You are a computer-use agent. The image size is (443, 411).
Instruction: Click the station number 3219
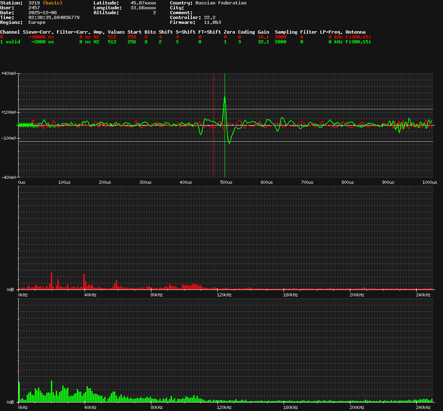tap(34, 3)
